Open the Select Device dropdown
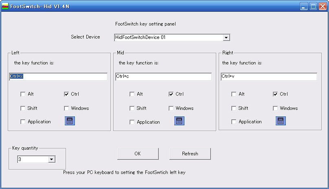This screenshot has width=329, height=189. tap(226, 37)
